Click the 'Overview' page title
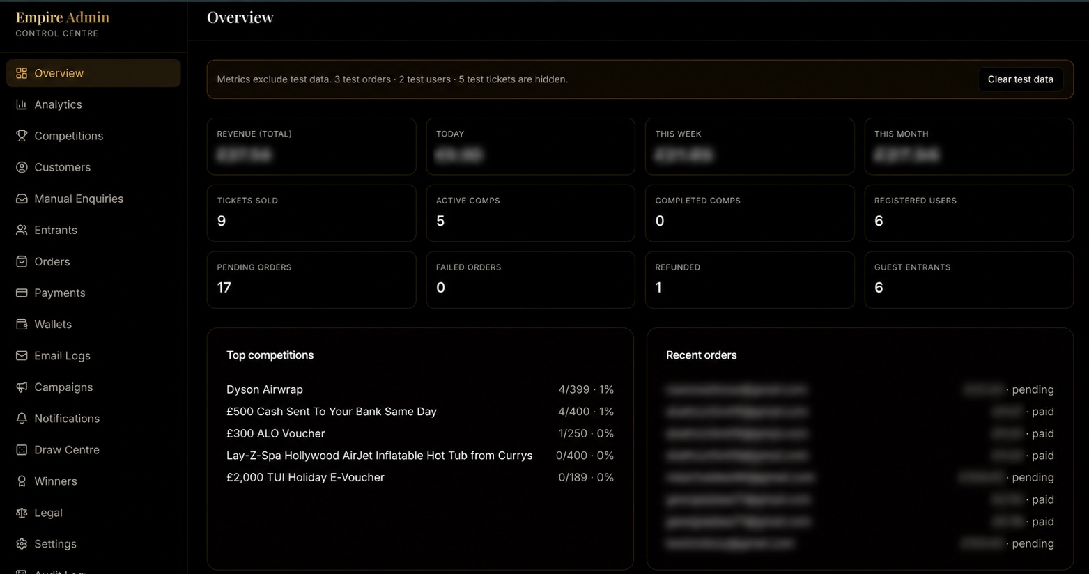 240,17
